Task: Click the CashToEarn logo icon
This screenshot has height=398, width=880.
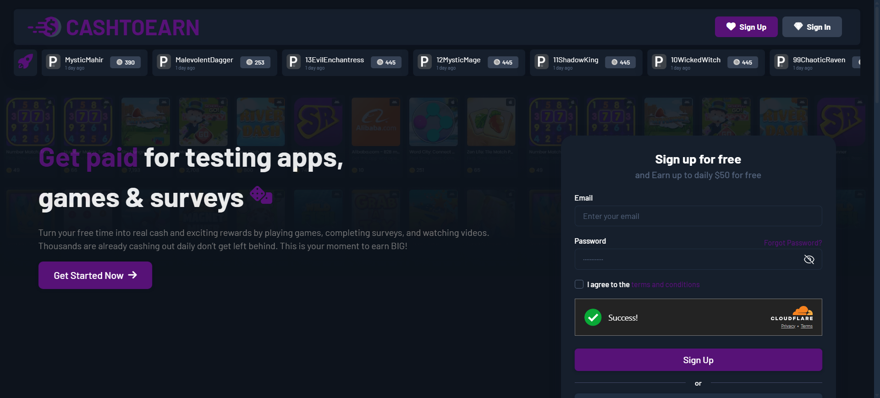Action: (45, 27)
